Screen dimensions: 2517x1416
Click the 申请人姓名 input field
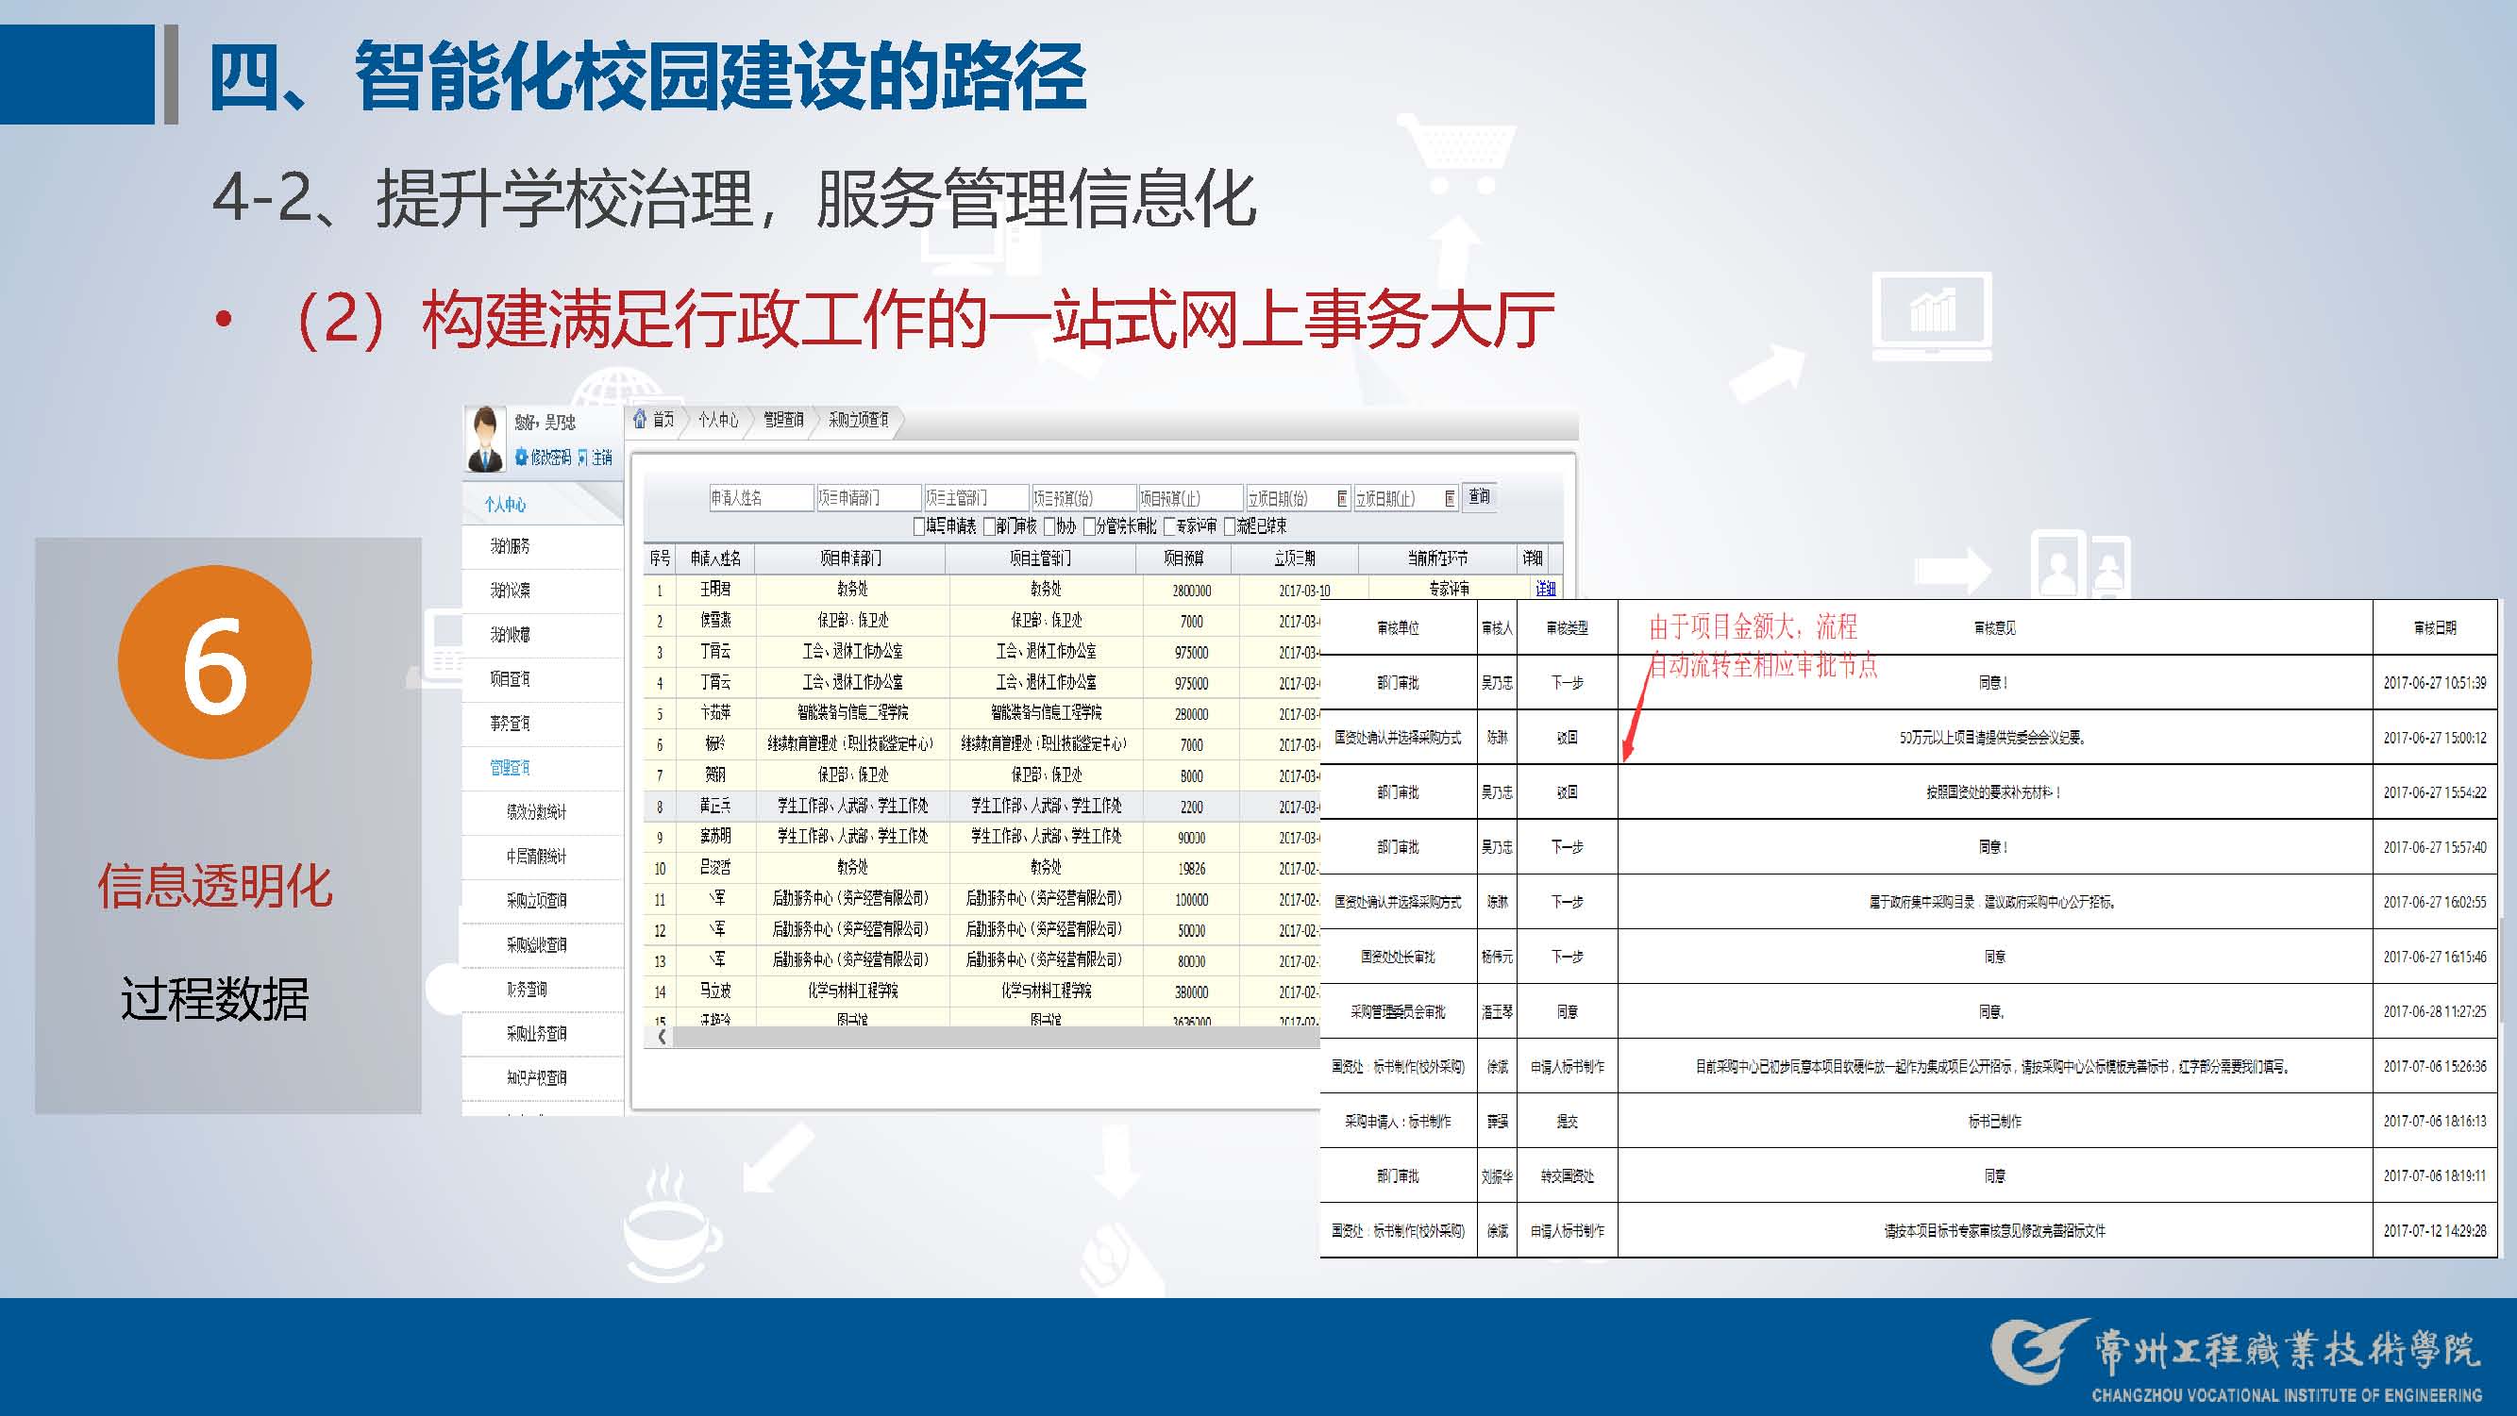coord(762,498)
